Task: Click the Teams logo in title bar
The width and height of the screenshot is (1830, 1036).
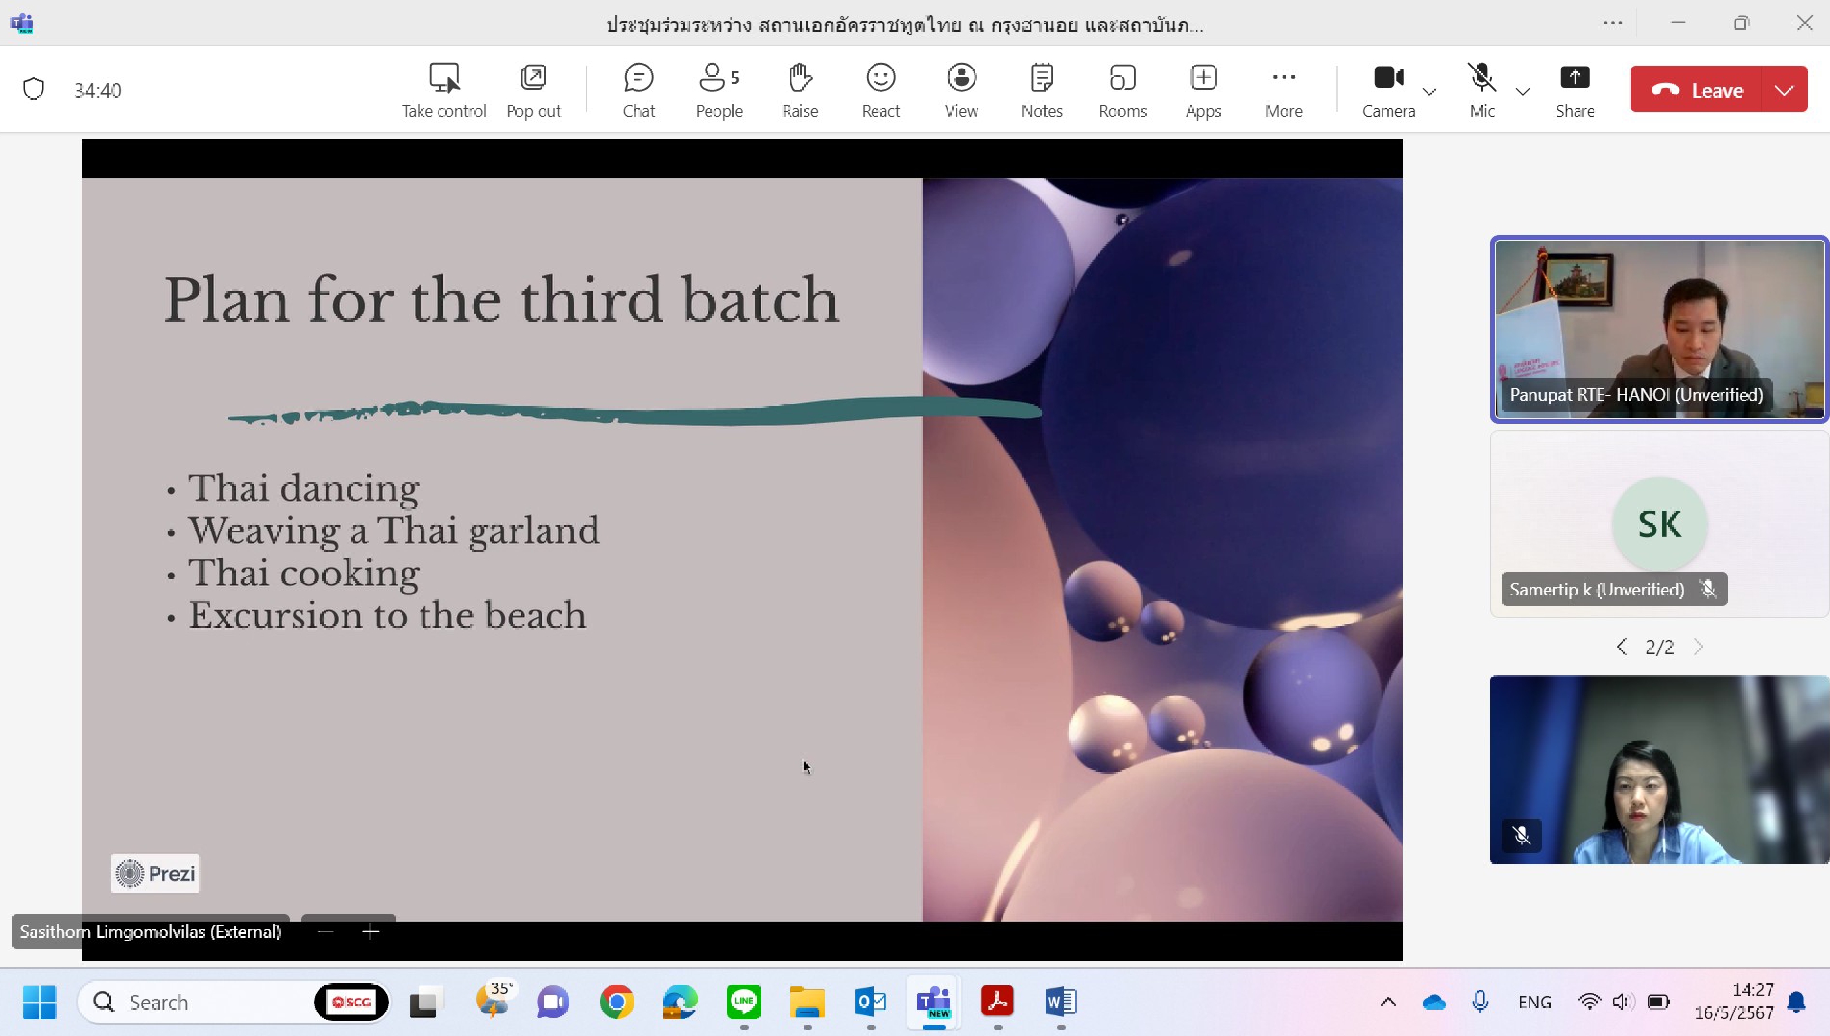Action: 22,24
